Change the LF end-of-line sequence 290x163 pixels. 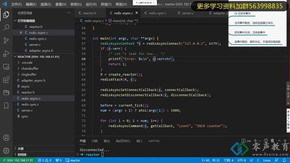(x=251, y=160)
